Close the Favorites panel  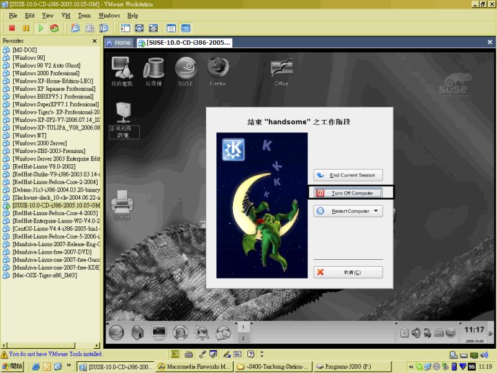pos(94,41)
